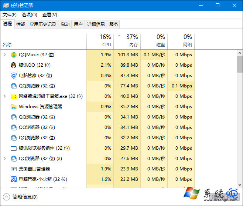Click the 0.1 Mbps network value

(182, 86)
